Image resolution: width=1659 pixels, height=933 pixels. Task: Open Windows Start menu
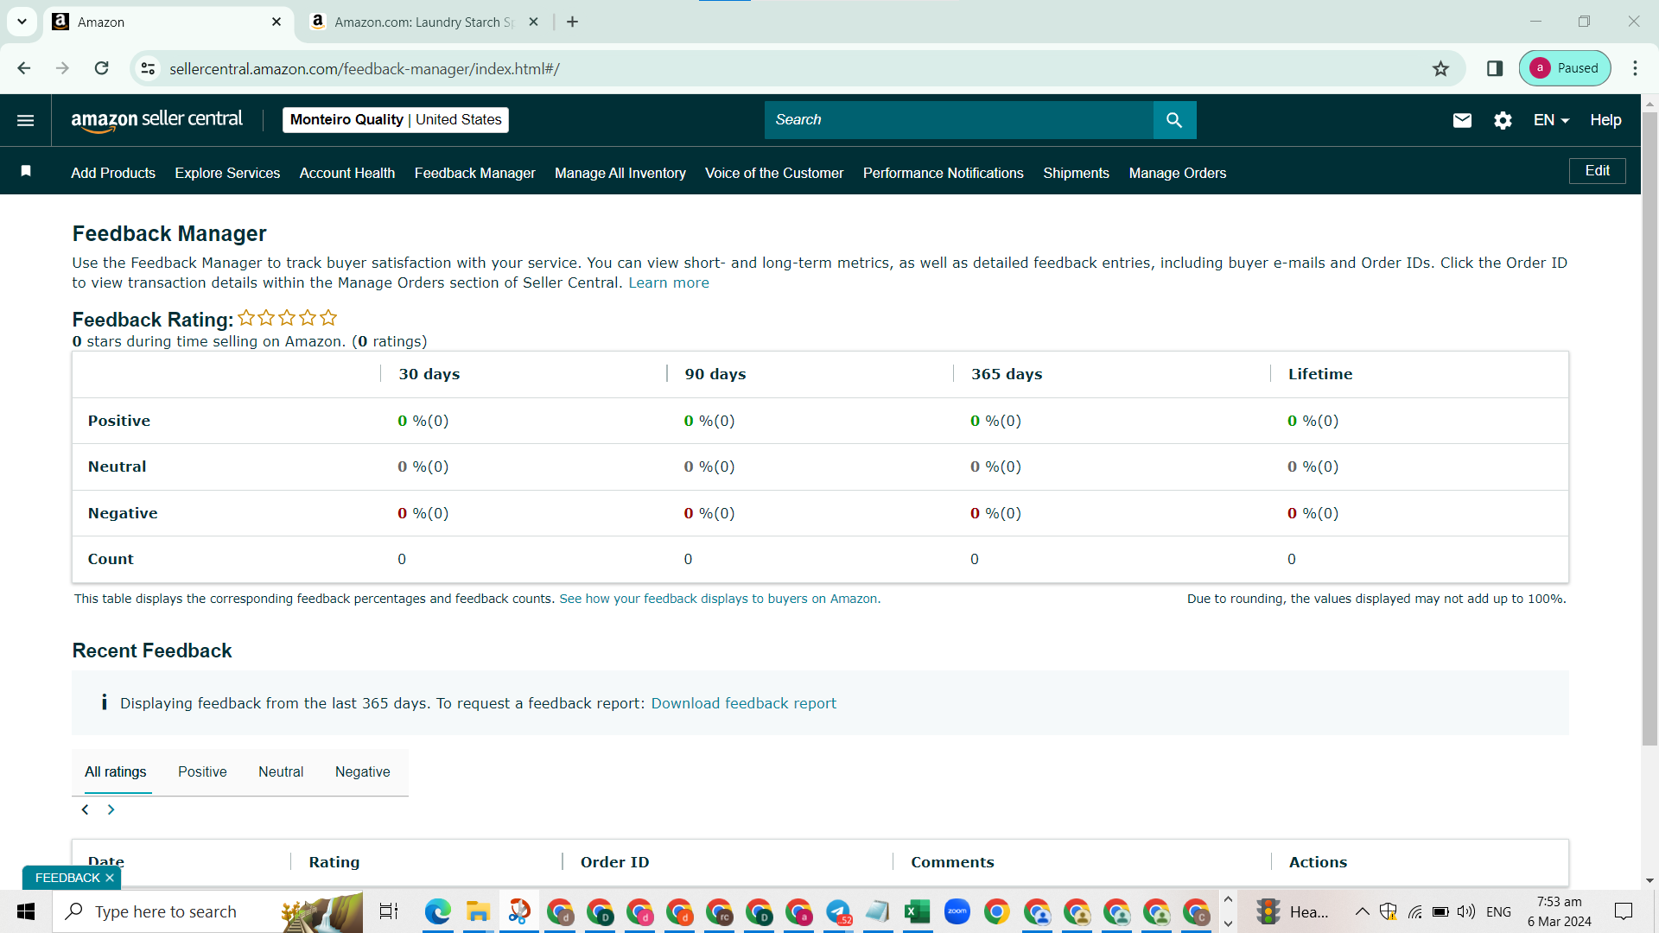coord(26,911)
